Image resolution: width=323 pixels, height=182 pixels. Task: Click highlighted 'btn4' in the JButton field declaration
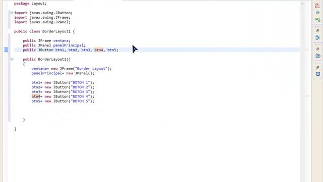pos(99,50)
